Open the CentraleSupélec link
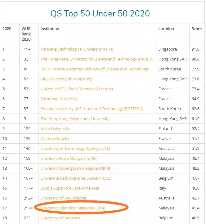 pos(55,139)
